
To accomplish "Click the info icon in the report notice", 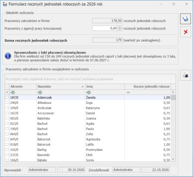I will (8, 56).
